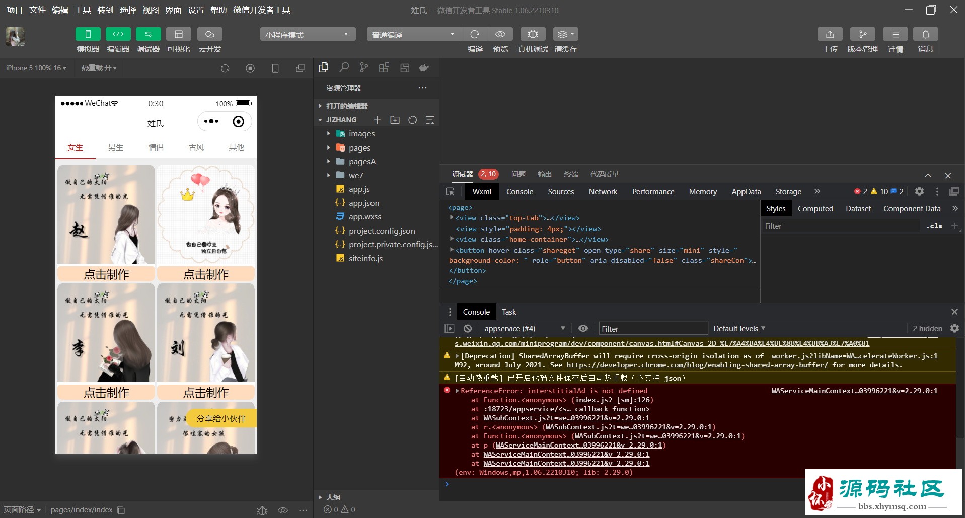Viewport: 965px width, 518px height.
Task: Open the 工具 menu
Action: [x=83, y=10]
